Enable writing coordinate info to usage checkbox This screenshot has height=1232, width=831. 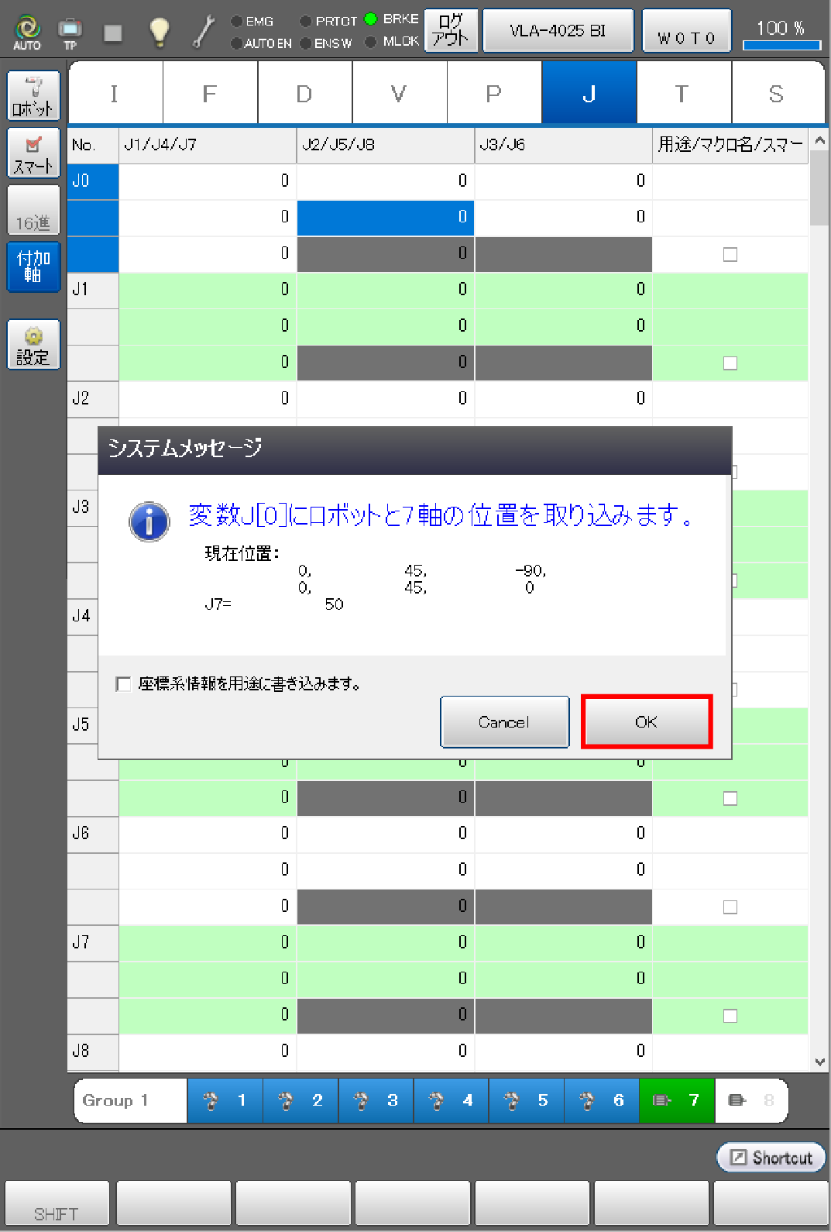[123, 683]
